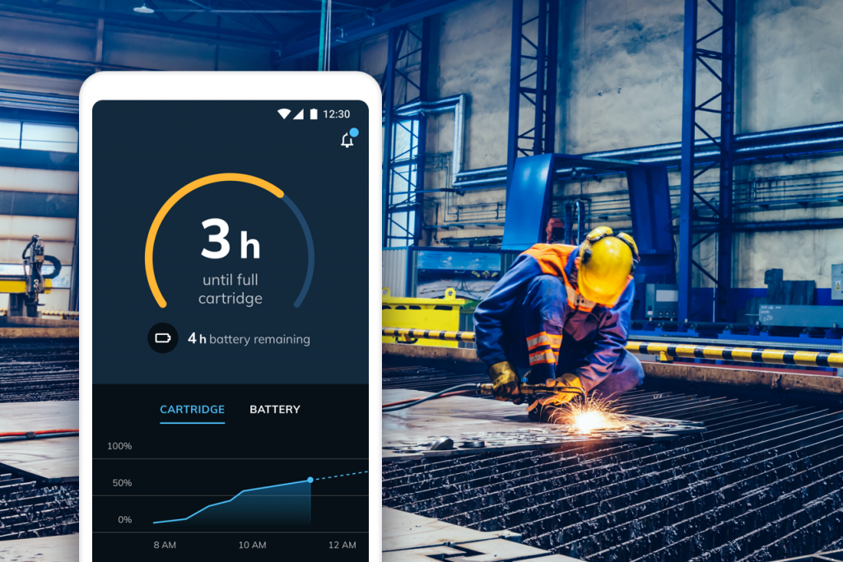Click the 12:30 clock in status bar
Screen dimensions: 843x562
337,114
